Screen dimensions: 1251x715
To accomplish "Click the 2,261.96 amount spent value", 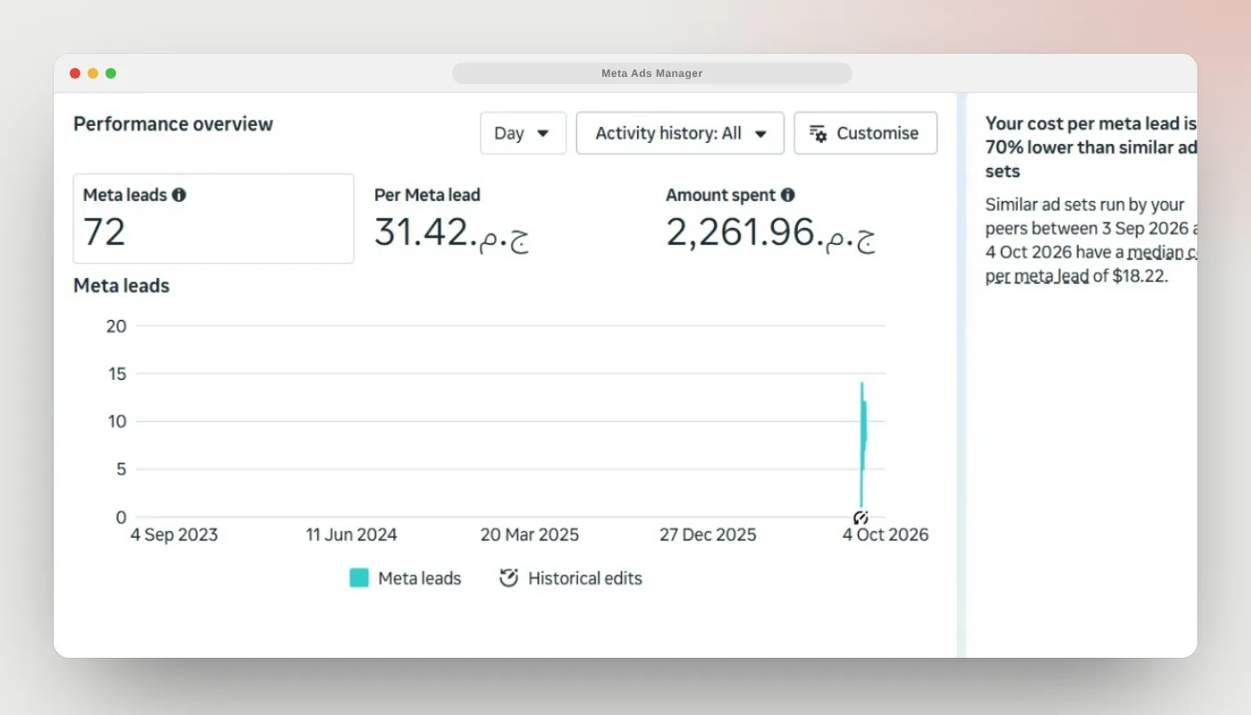I will [x=770, y=233].
